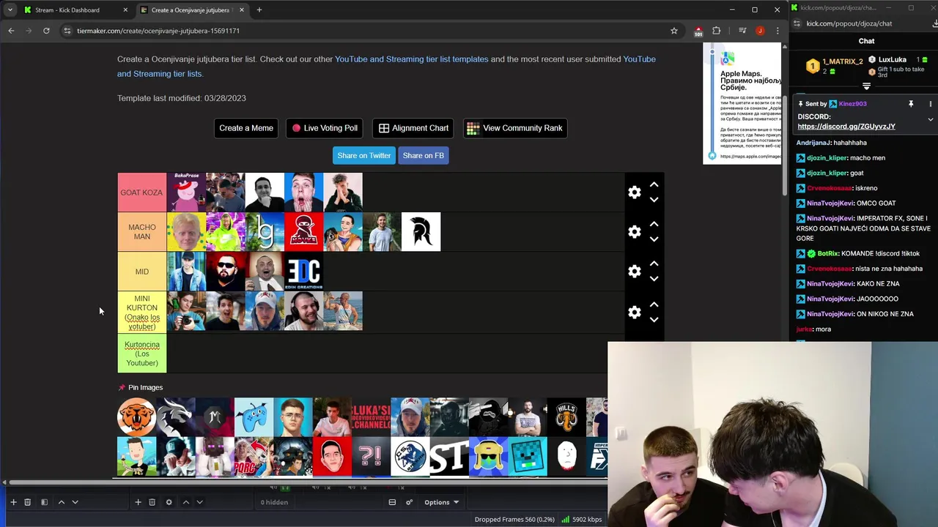
Task: Reload the tiermaker page
Action: 46,31
